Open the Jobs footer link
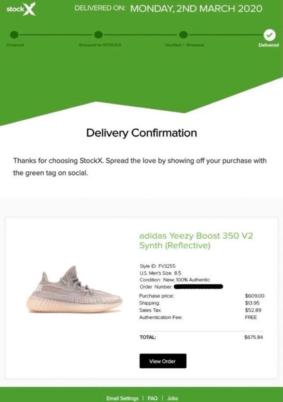Screen dimensions: 283x402 click(x=173, y=398)
